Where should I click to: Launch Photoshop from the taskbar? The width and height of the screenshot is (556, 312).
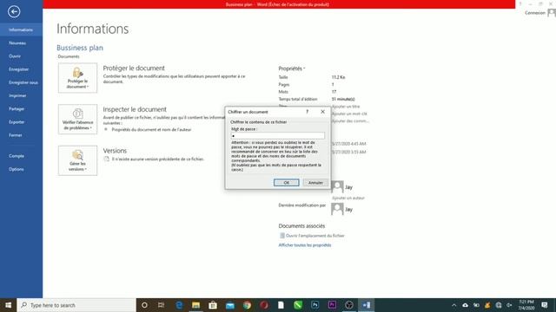314,305
